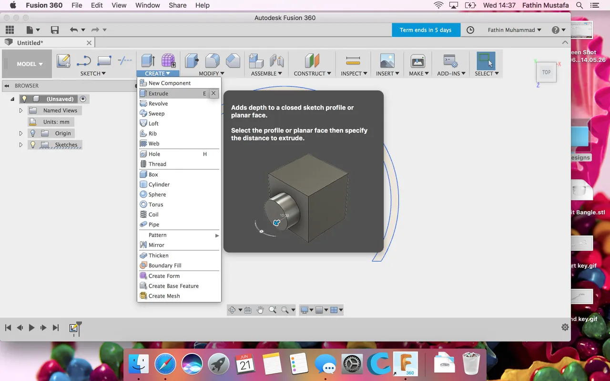The height and width of the screenshot is (381, 610).
Task: Jump to timeline end
Action: tap(56, 328)
